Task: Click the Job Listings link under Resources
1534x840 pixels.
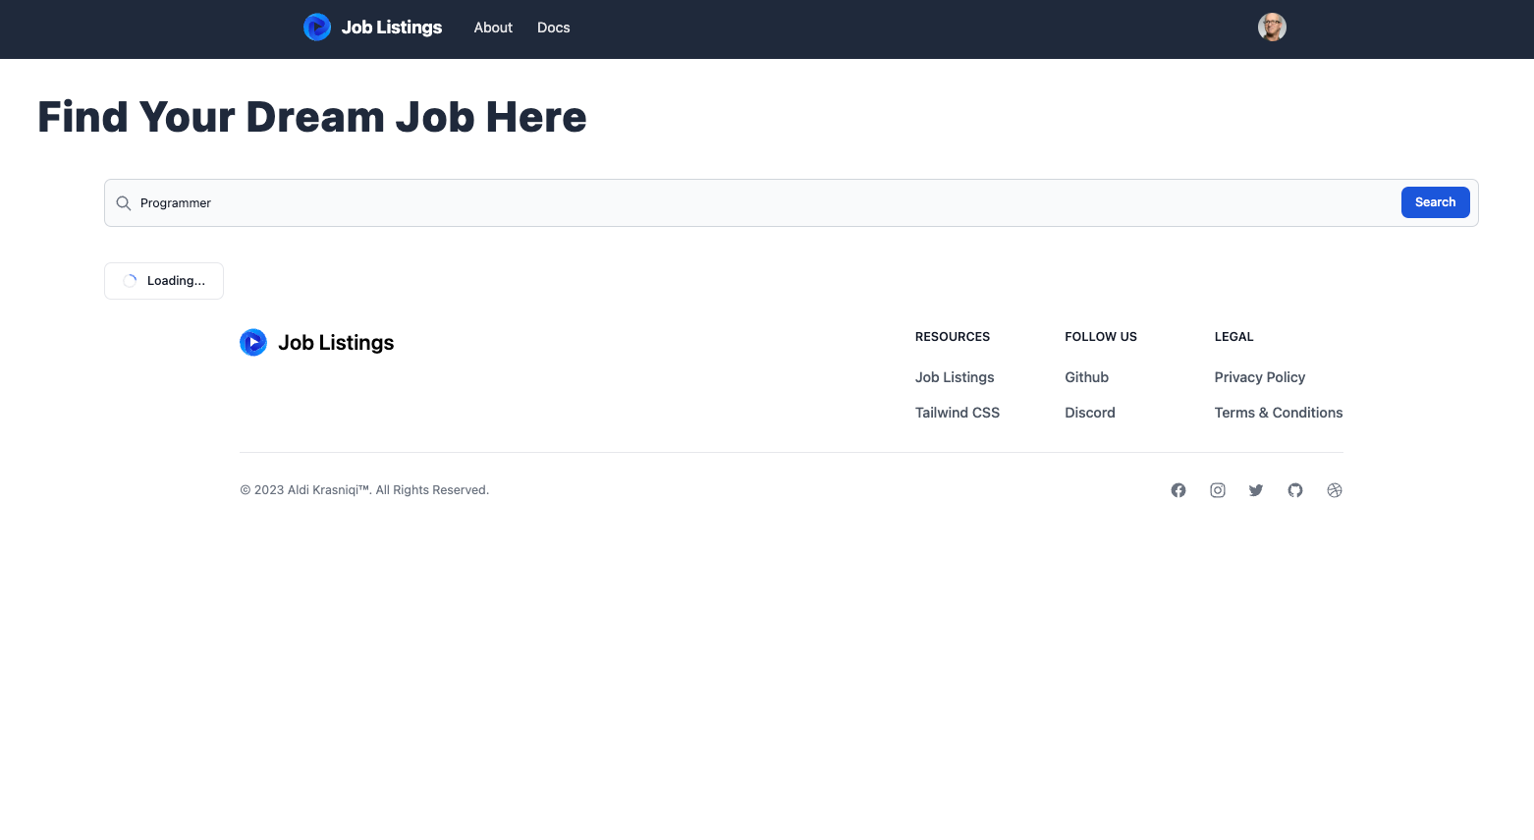Action: pos(954,376)
